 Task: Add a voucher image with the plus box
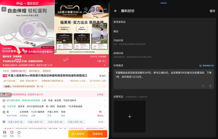[130, 117]
